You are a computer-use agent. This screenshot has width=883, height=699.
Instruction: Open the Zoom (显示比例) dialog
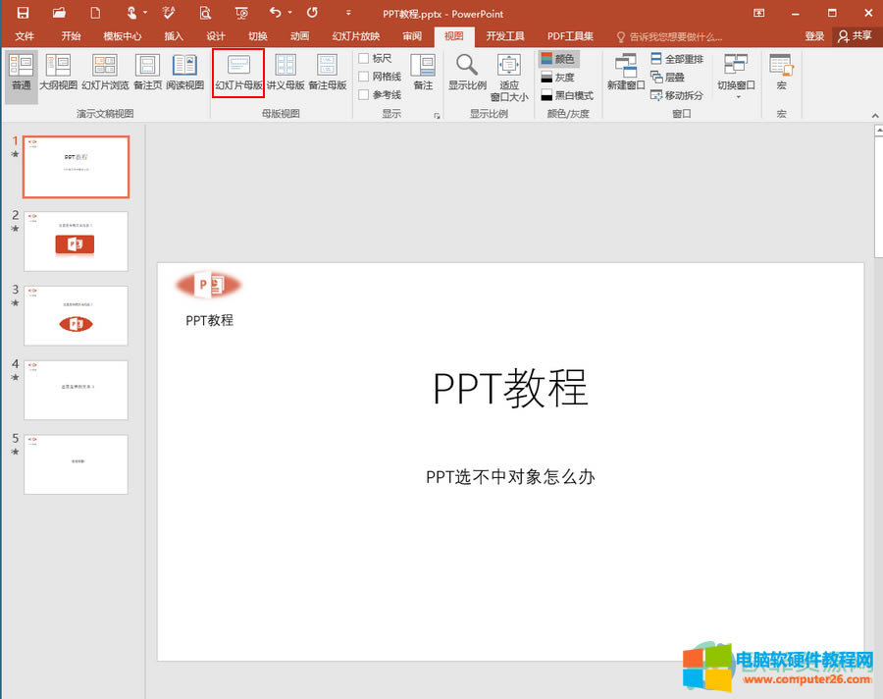(466, 74)
